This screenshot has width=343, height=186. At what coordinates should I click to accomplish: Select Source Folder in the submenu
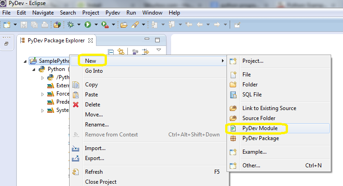pyautogui.click(x=279, y=118)
